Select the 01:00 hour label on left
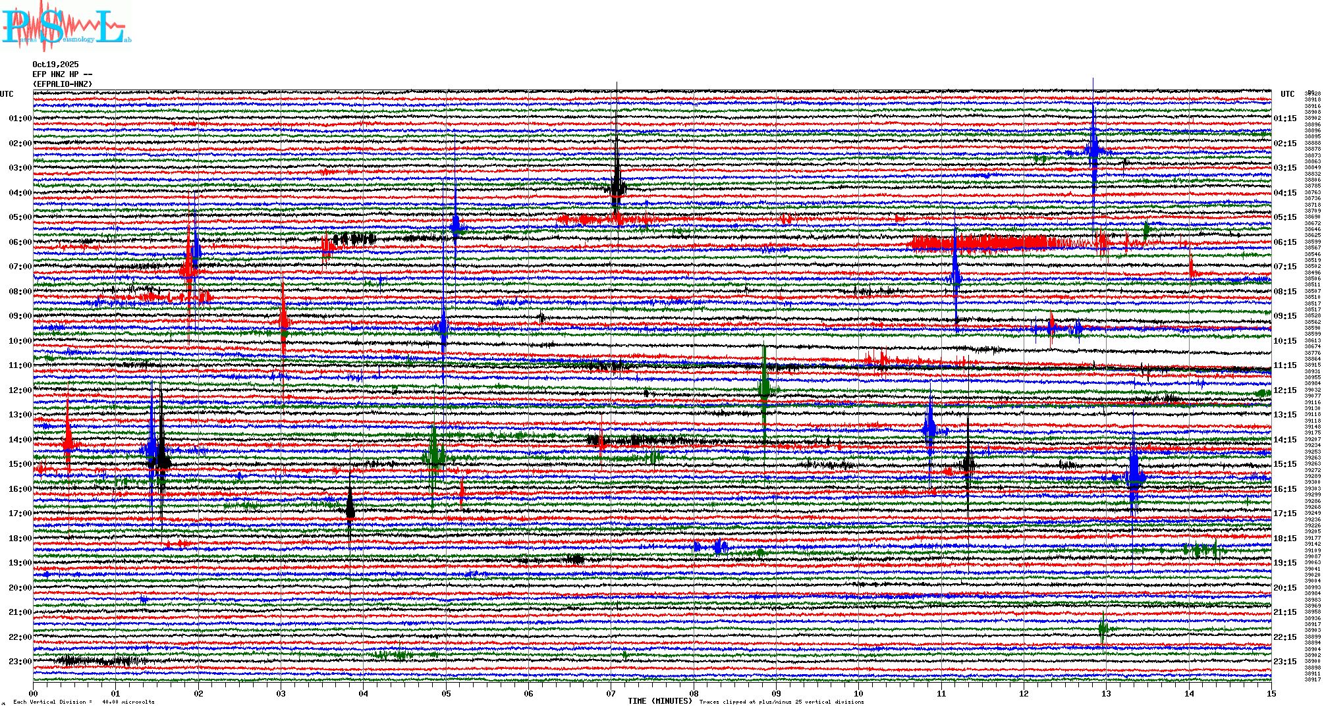 [20, 118]
